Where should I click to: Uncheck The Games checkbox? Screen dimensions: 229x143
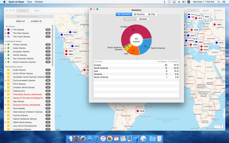point(11,30)
